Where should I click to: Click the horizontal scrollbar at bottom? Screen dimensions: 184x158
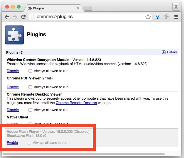pos(84,154)
